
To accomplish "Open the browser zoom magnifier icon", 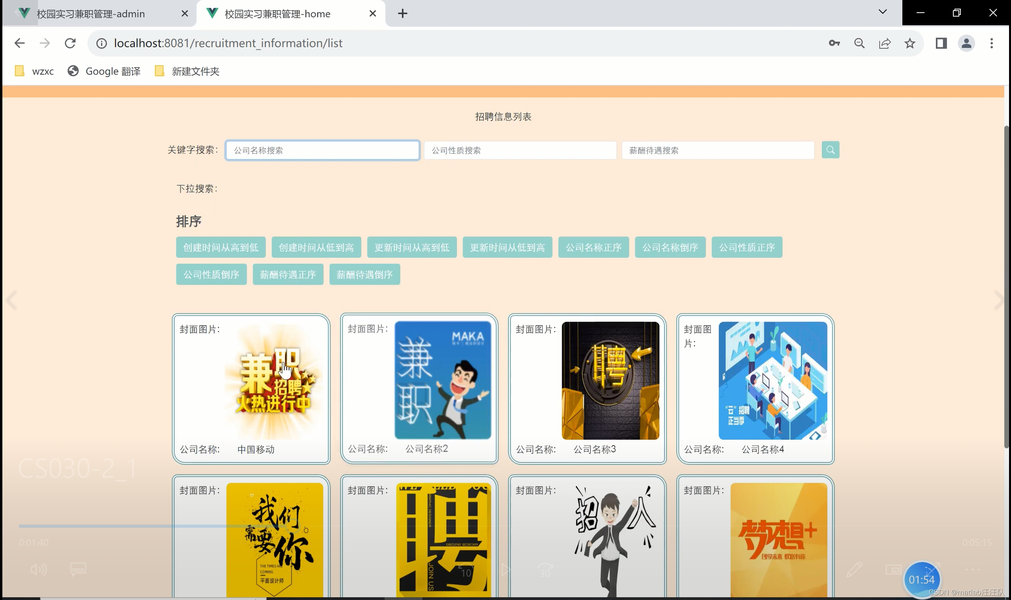I will tap(859, 43).
